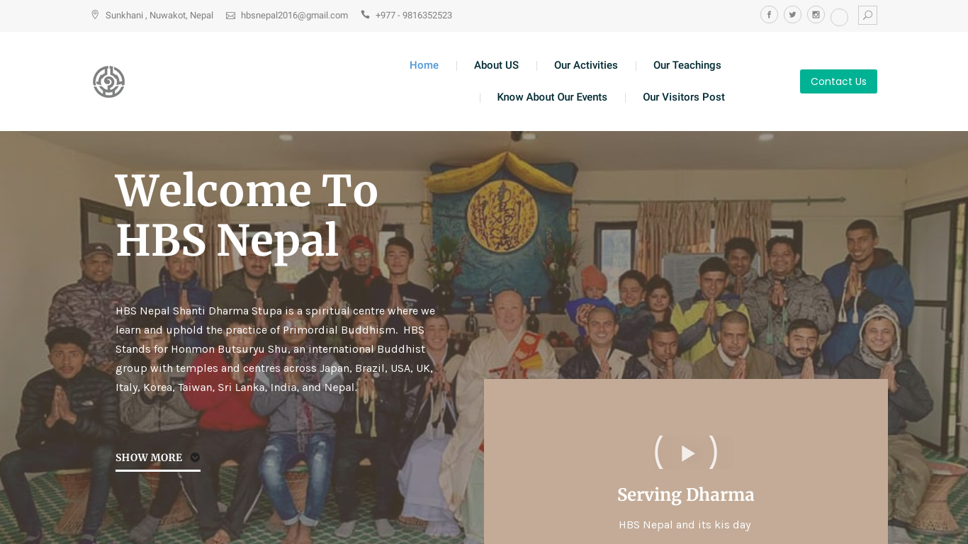Screen dimensions: 968x544
Task: Open the Home menu item
Action: tap(424, 65)
